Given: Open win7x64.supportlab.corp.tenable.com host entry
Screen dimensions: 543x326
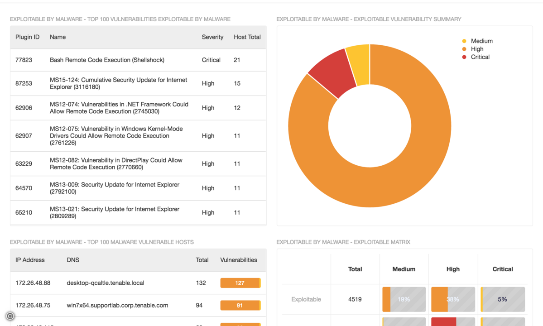Looking at the screenshot, I should coord(117,305).
